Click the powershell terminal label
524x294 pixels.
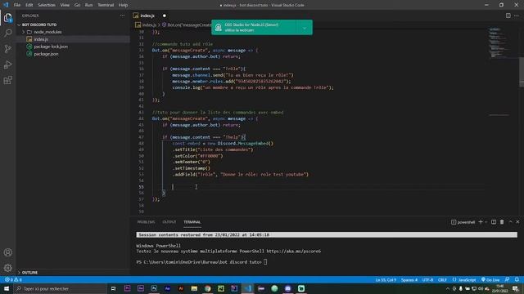[463, 222]
